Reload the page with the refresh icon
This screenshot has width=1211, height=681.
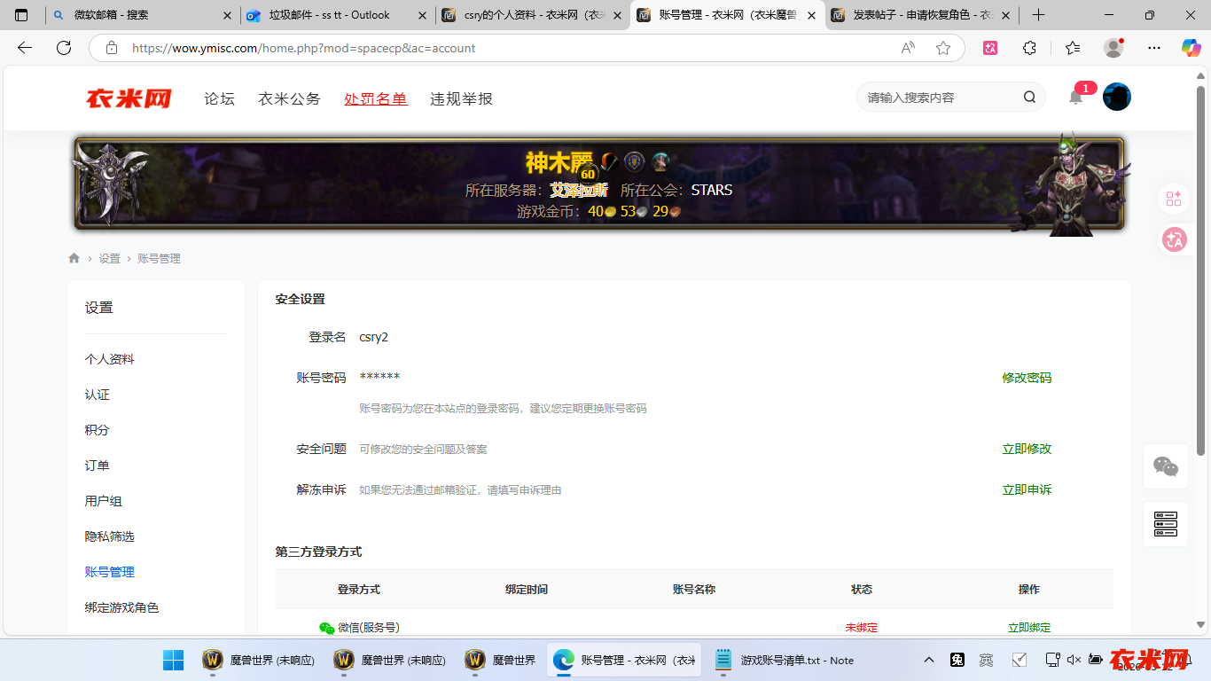click(64, 48)
